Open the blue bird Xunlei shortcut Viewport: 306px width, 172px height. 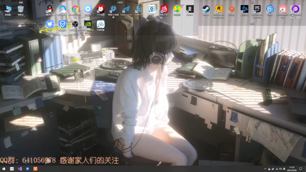point(50,26)
